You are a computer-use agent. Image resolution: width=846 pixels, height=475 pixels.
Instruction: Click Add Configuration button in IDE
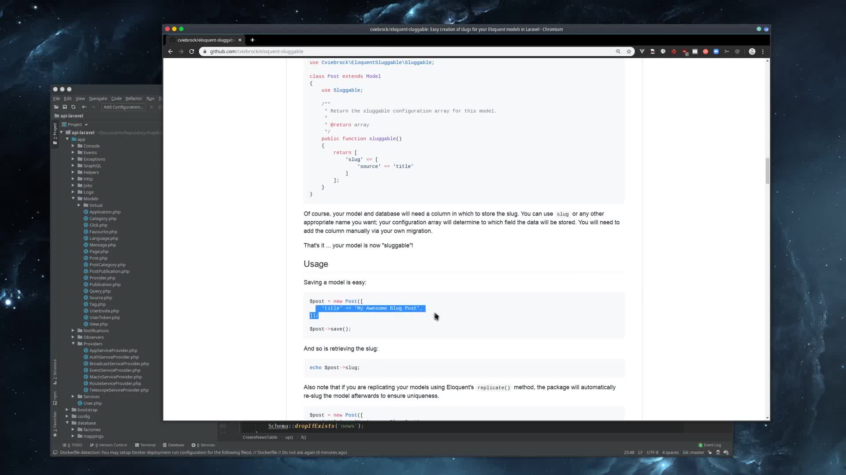click(x=123, y=107)
